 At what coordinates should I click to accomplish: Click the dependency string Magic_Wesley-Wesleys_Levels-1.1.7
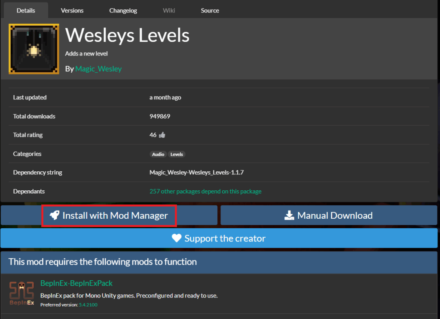[196, 172]
